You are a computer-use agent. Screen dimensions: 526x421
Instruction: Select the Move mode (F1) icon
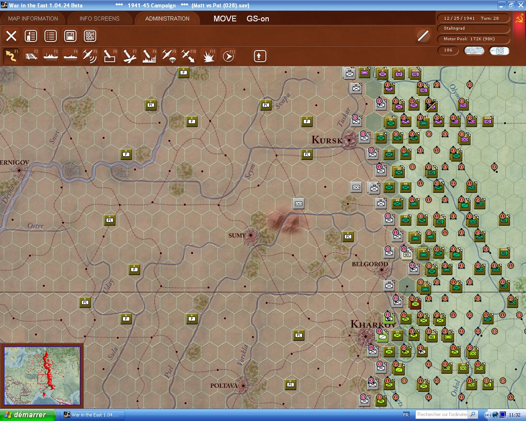pos(11,56)
